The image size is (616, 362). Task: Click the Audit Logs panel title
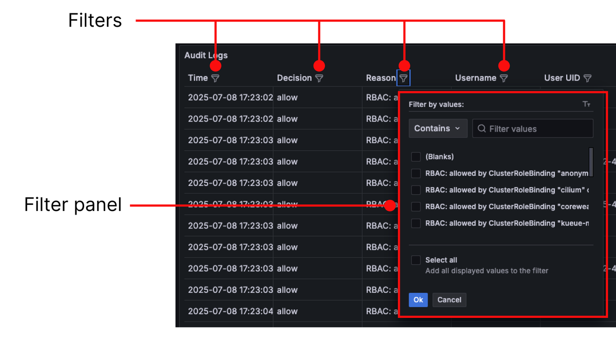[x=206, y=55]
